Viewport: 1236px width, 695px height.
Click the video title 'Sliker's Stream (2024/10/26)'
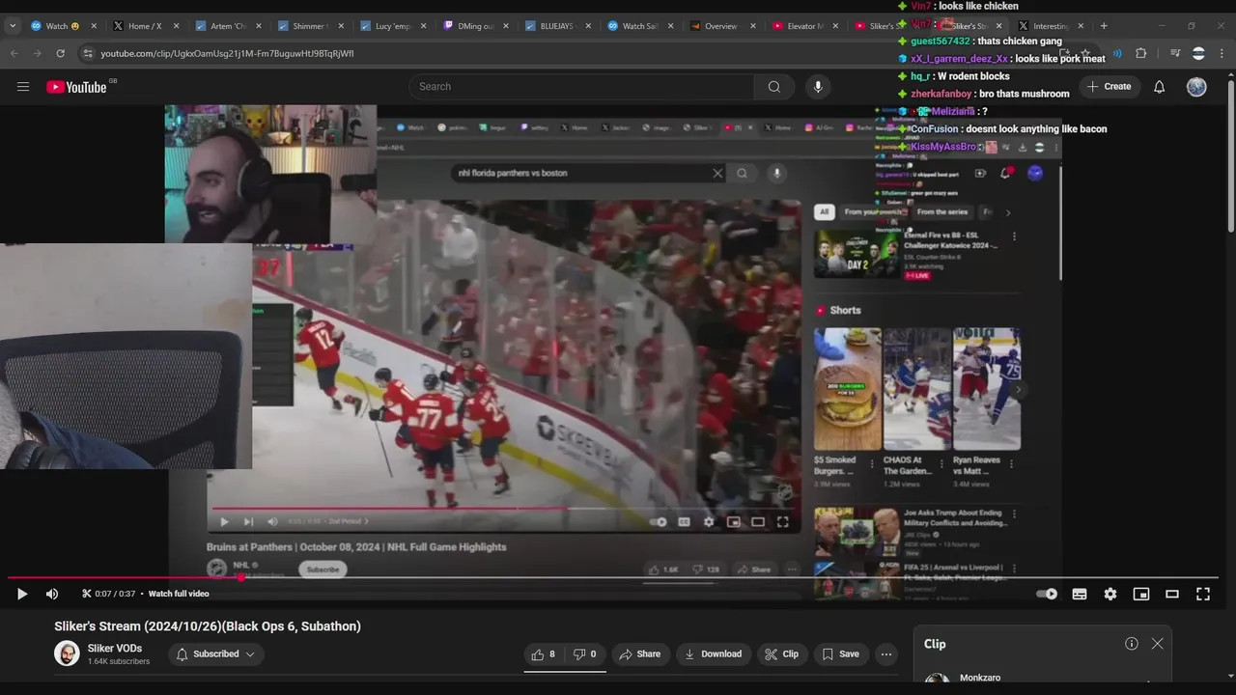[x=208, y=626]
